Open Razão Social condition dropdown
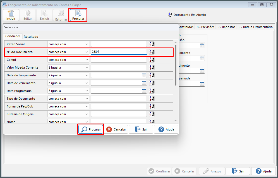Image resolution: width=278 pixels, height=178 pixels. point(68,44)
